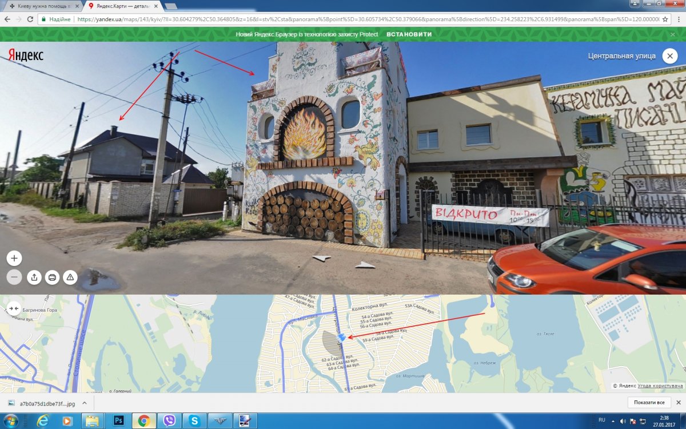This screenshot has width=686, height=429.
Task: Close the downloads bar
Action: tap(678, 403)
